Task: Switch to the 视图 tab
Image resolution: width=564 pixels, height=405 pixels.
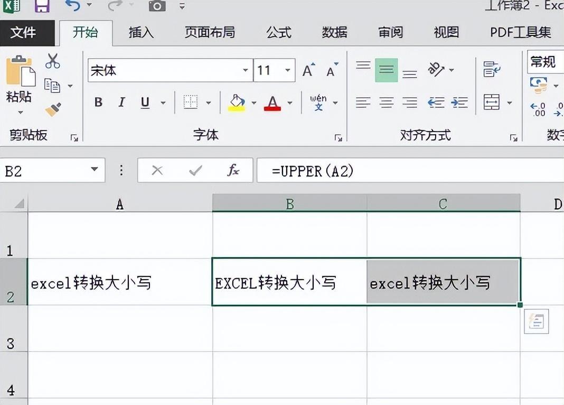Action: point(446,33)
